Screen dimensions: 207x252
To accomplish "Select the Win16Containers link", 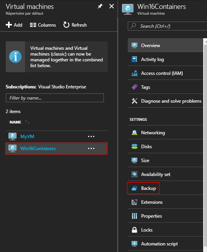I will point(38,148).
